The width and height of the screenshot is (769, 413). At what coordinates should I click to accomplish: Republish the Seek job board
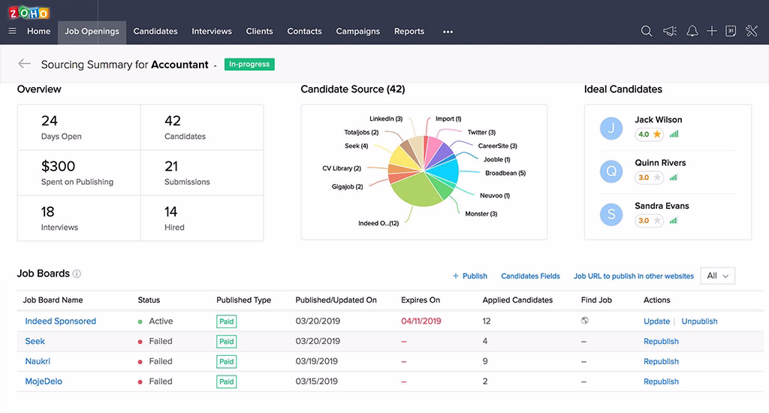click(661, 342)
